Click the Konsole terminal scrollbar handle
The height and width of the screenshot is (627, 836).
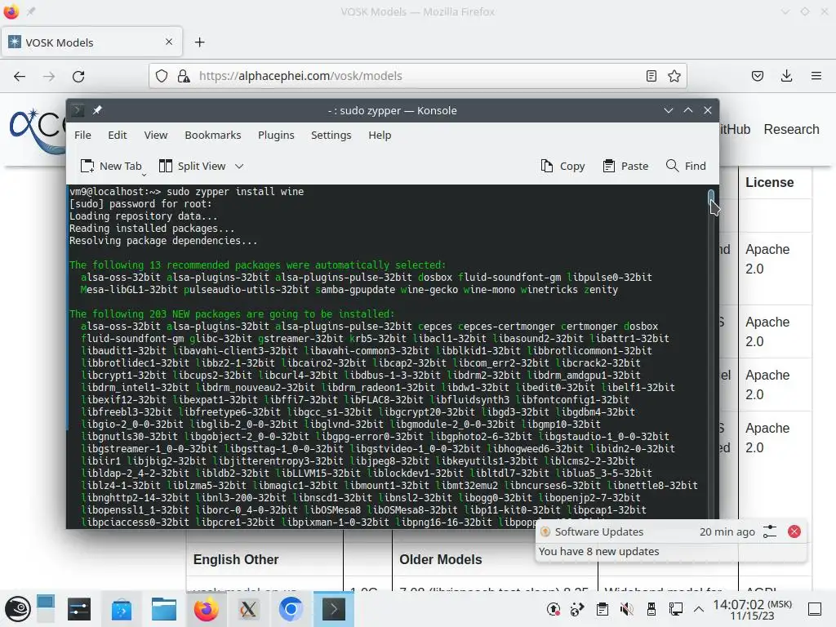[x=711, y=198]
